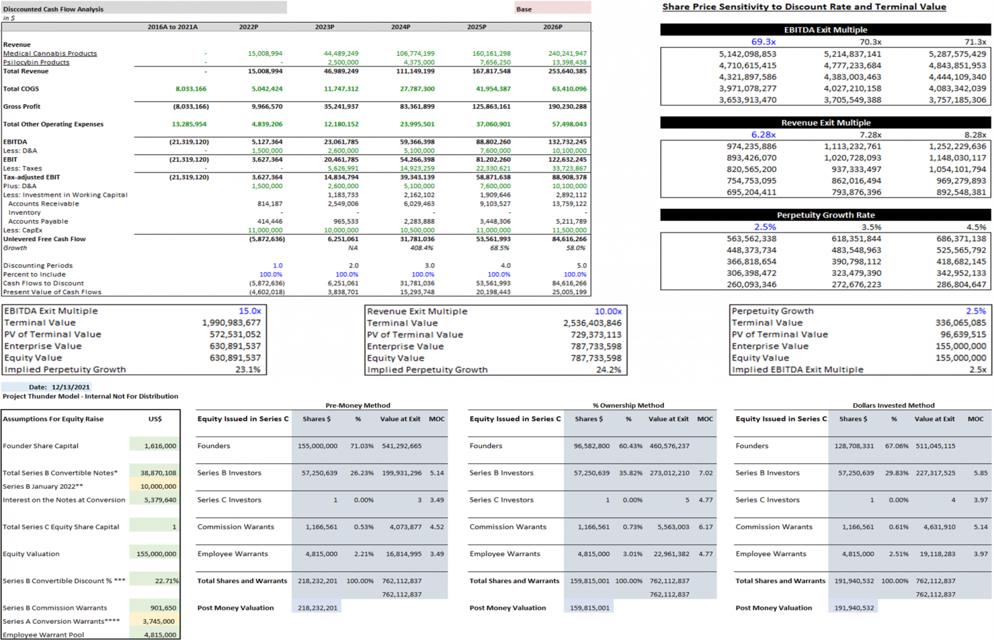Screen dimensions: 994x640
Task: Select Accounts Payable value 414,446
Action: (270, 222)
